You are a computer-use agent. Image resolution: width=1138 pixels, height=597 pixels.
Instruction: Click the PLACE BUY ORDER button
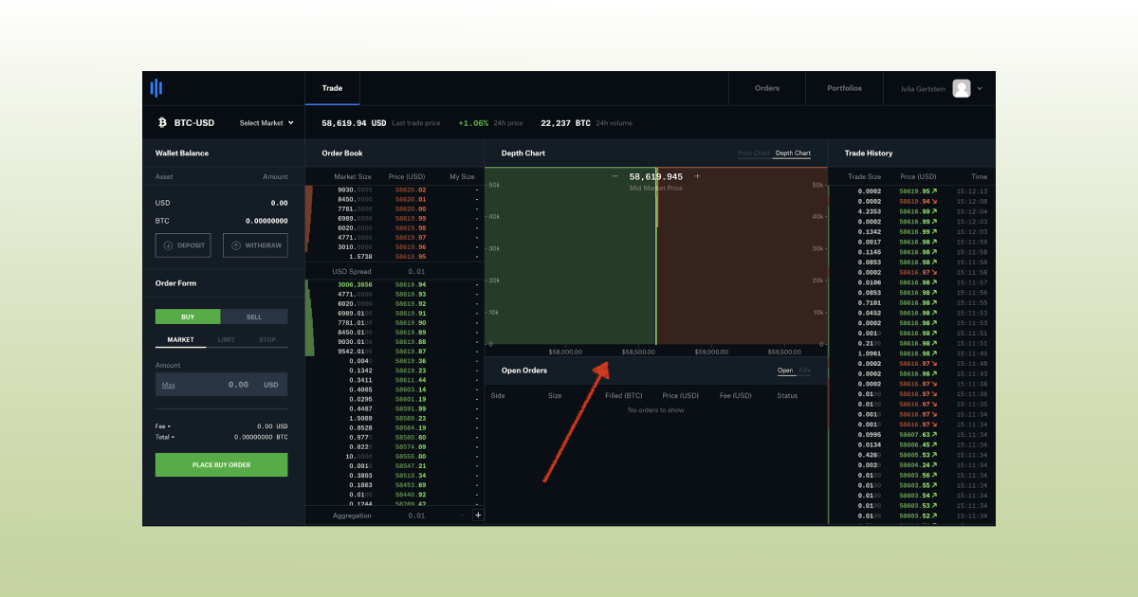point(221,464)
